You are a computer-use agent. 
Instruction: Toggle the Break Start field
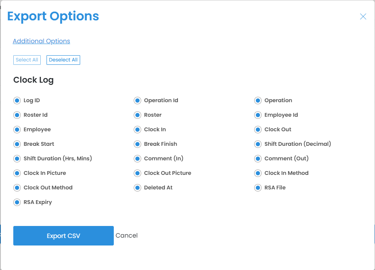(17, 144)
